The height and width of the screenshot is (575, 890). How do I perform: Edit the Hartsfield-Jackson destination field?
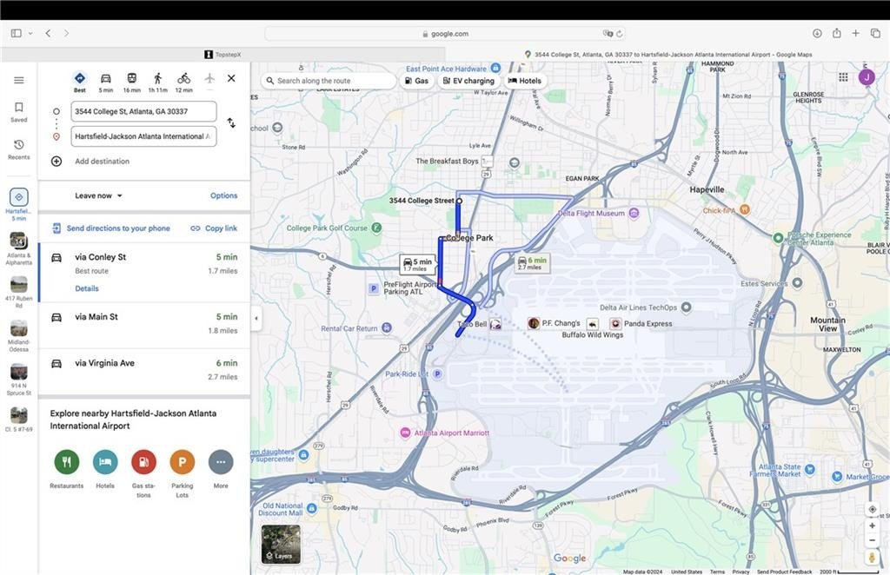pos(143,136)
